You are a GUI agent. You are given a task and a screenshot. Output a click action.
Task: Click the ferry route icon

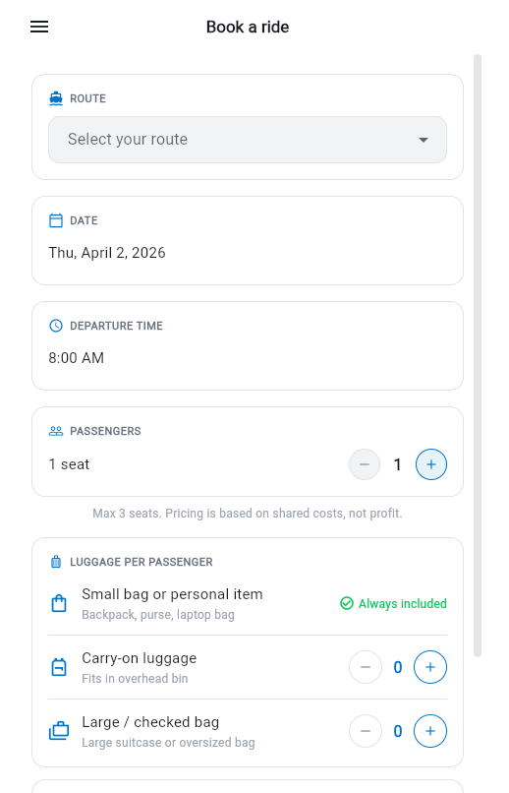(56, 98)
